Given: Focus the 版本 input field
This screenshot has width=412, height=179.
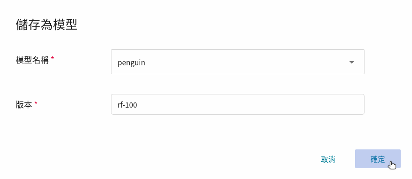Looking at the screenshot, I should point(238,104).
